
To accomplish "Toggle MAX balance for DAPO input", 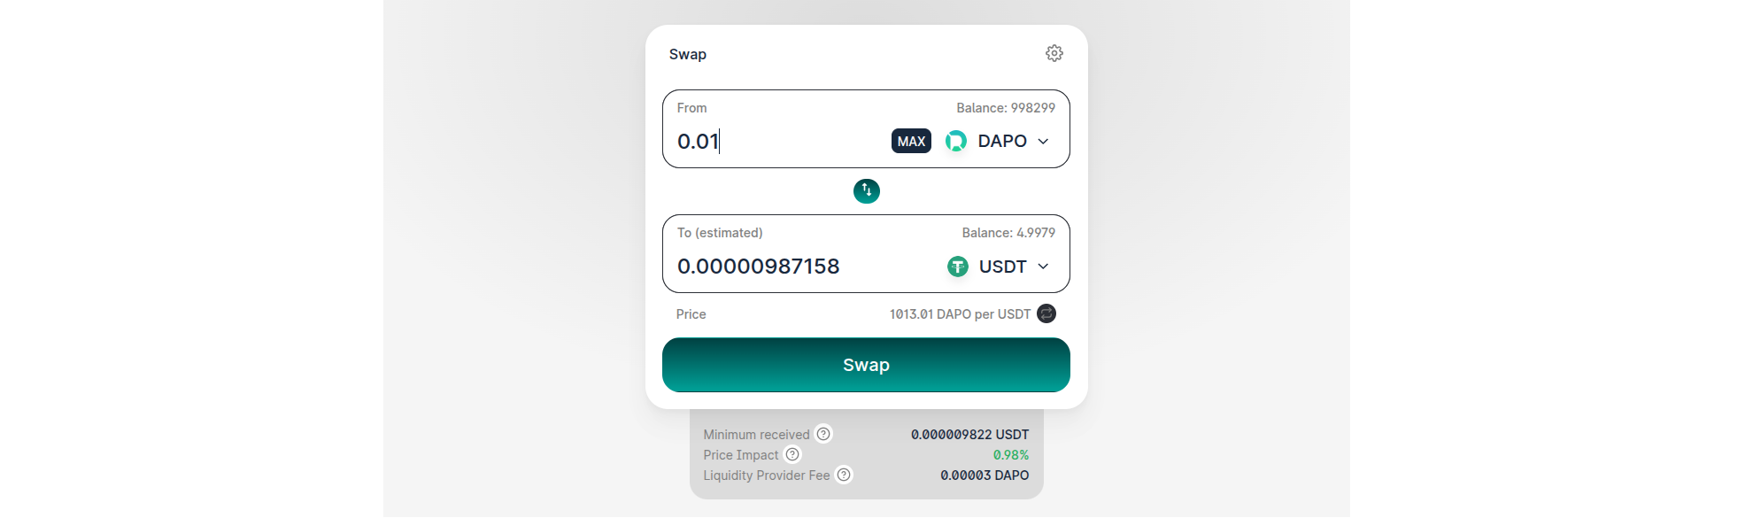I will (x=910, y=140).
